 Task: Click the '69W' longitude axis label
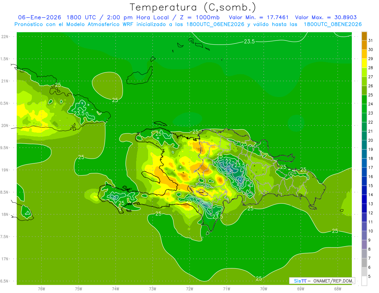pyautogui.click(x=301, y=289)
